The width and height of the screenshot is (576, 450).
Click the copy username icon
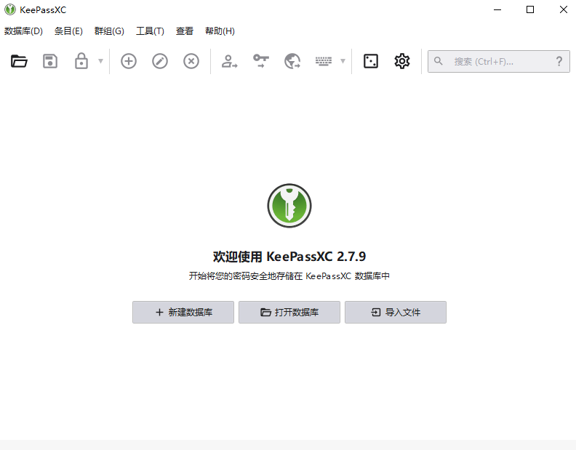pyautogui.click(x=229, y=61)
